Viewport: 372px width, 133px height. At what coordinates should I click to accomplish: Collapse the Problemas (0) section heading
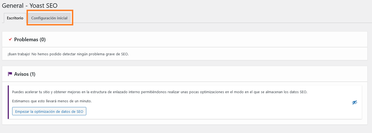pos(30,40)
